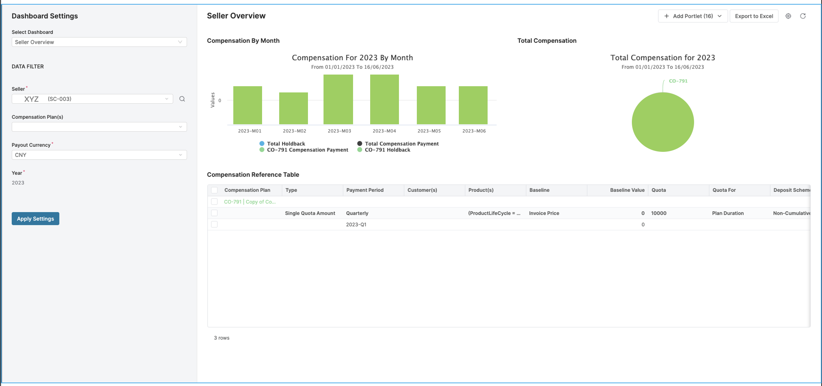The height and width of the screenshot is (386, 822).
Task: Click the Apply Settings button
Action: 35,219
